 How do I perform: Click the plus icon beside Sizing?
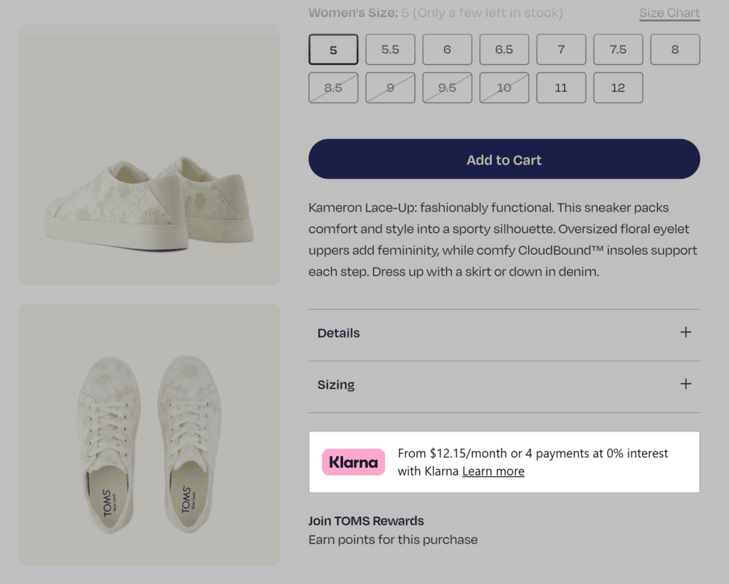pos(685,384)
